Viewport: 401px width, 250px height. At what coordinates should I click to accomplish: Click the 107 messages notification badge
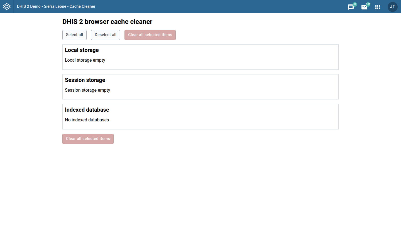click(x=368, y=4)
